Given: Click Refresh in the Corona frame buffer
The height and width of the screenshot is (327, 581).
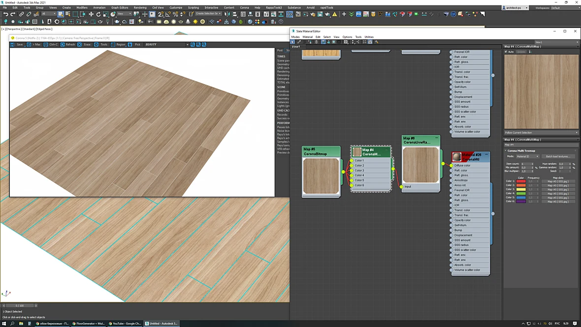Looking at the screenshot, I should [68, 44].
